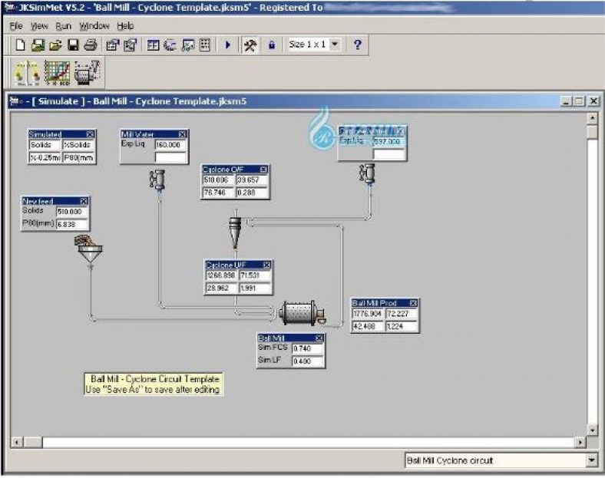This screenshot has width=605, height=478.
Task: Expand the Ball Mill Cyclone circuit dropdown
Action: [x=591, y=460]
